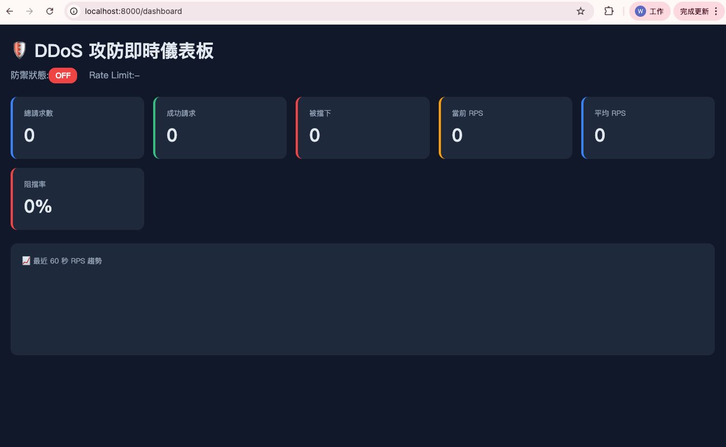Click the 阻擋率 0% value
This screenshot has width=726, height=447.
click(38, 206)
